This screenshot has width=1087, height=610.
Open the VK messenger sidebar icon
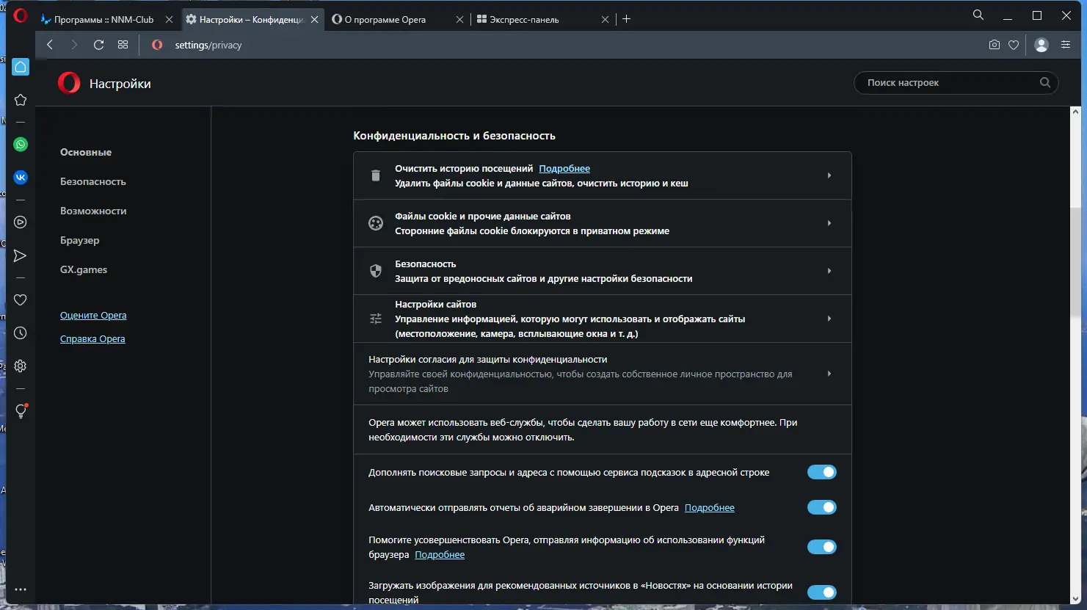pos(21,177)
